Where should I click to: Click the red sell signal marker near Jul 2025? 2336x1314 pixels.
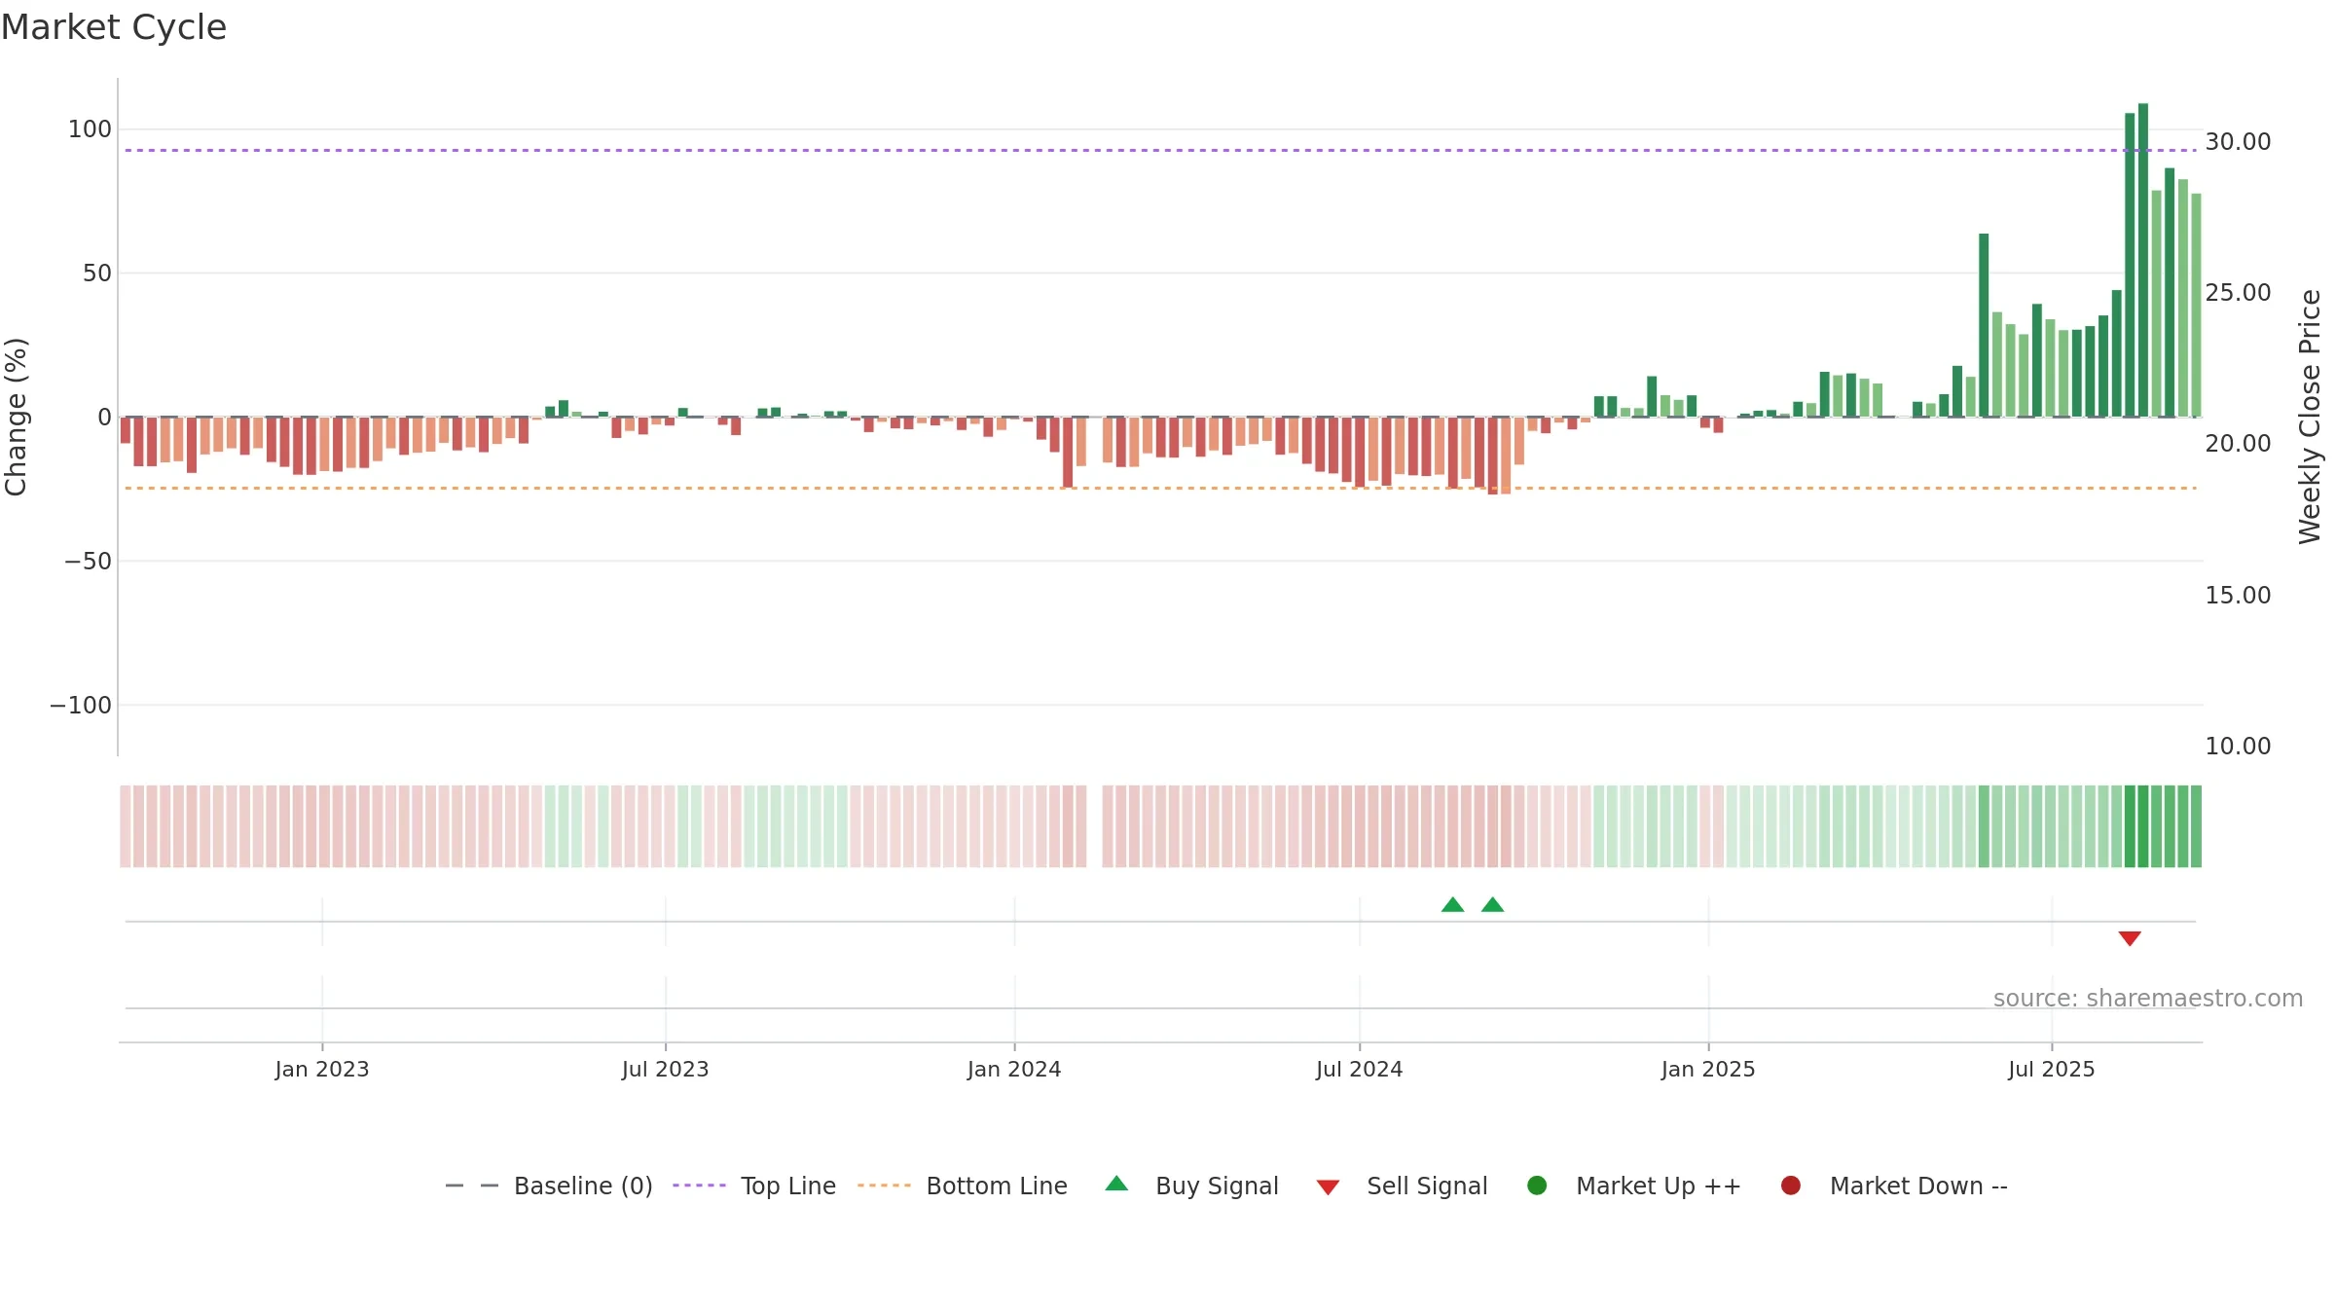[x=2130, y=938]
